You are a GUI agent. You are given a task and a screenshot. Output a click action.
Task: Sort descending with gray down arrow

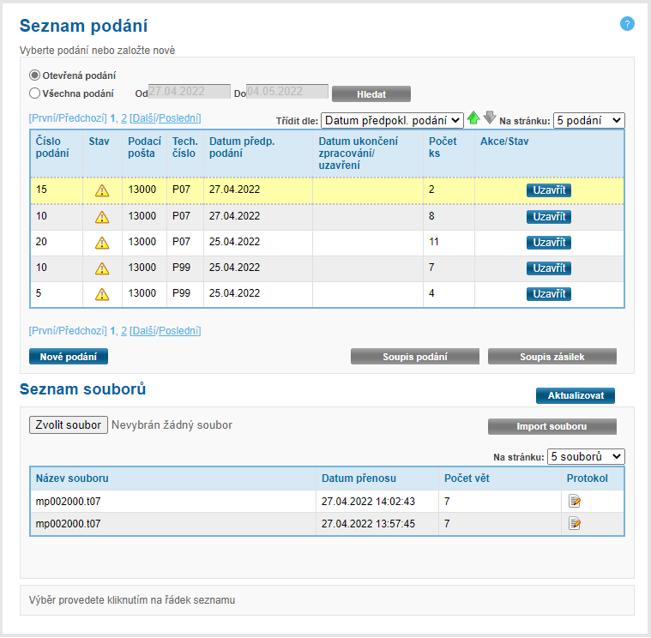[490, 118]
